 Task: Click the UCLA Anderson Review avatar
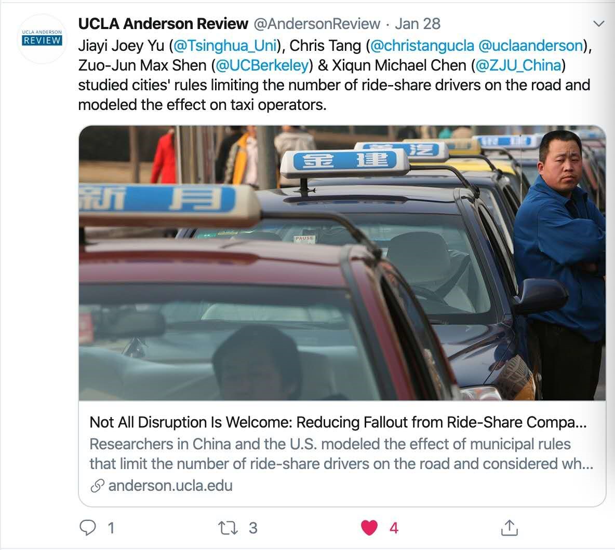click(42, 38)
